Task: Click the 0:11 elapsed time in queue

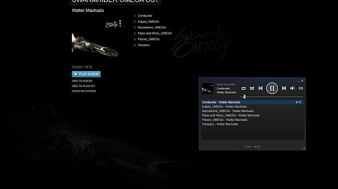Action: pos(298,102)
